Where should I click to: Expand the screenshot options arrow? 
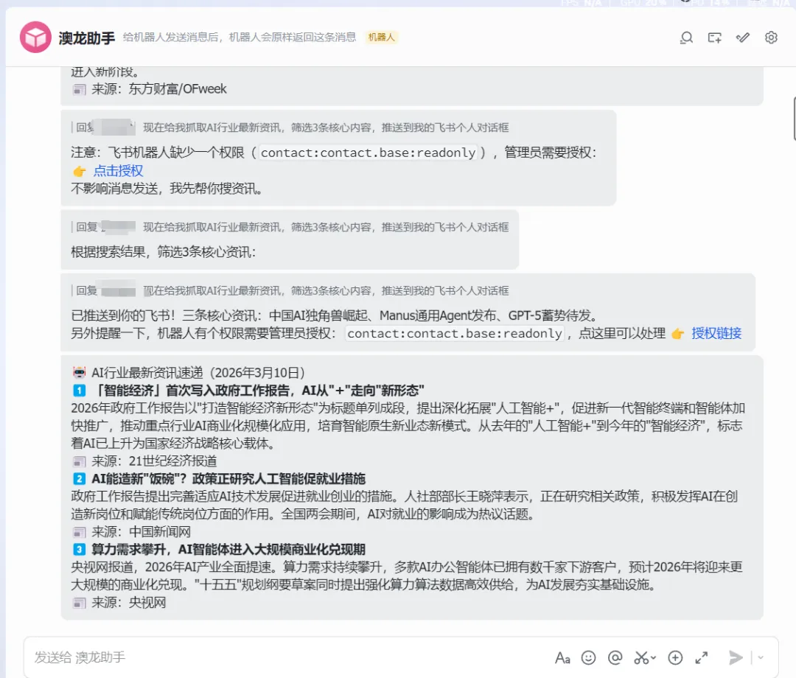pyautogui.click(x=653, y=658)
